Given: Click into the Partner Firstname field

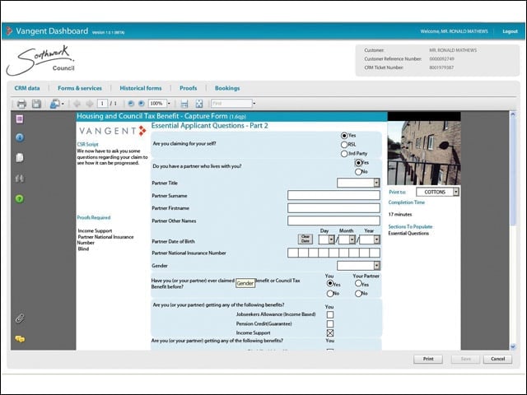Looking at the screenshot, I should [x=333, y=208].
